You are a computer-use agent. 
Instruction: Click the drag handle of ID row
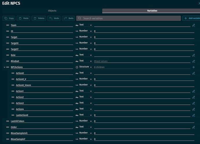[8, 31]
